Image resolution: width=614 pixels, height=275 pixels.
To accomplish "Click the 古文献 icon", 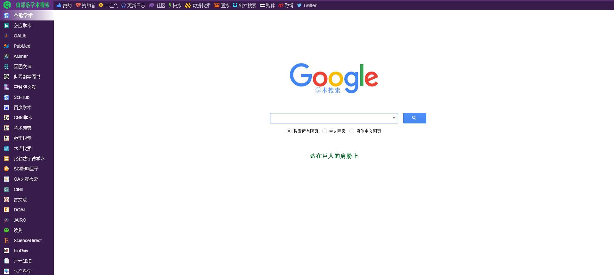I will pos(6,200).
